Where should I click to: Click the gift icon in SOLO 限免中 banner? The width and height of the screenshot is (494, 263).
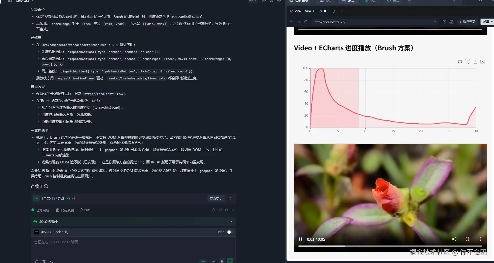(x=35, y=222)
